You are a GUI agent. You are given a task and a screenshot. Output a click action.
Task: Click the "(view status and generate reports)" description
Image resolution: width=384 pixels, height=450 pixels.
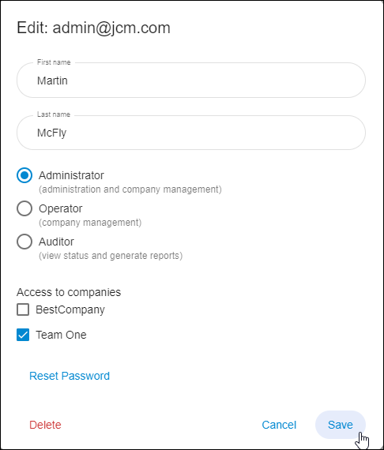(111, 256)
